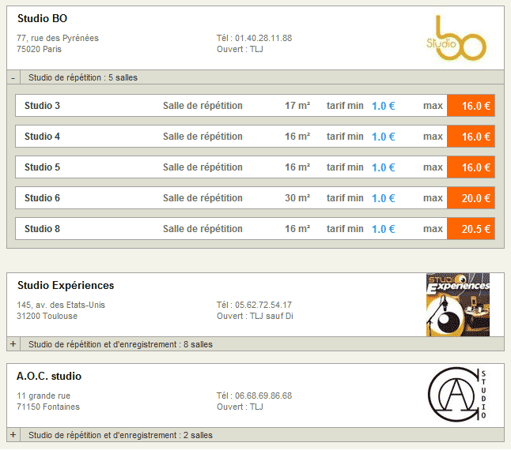Select the Studio 8 room name
This screenshot has height=450, width=511.
point(43,229)
